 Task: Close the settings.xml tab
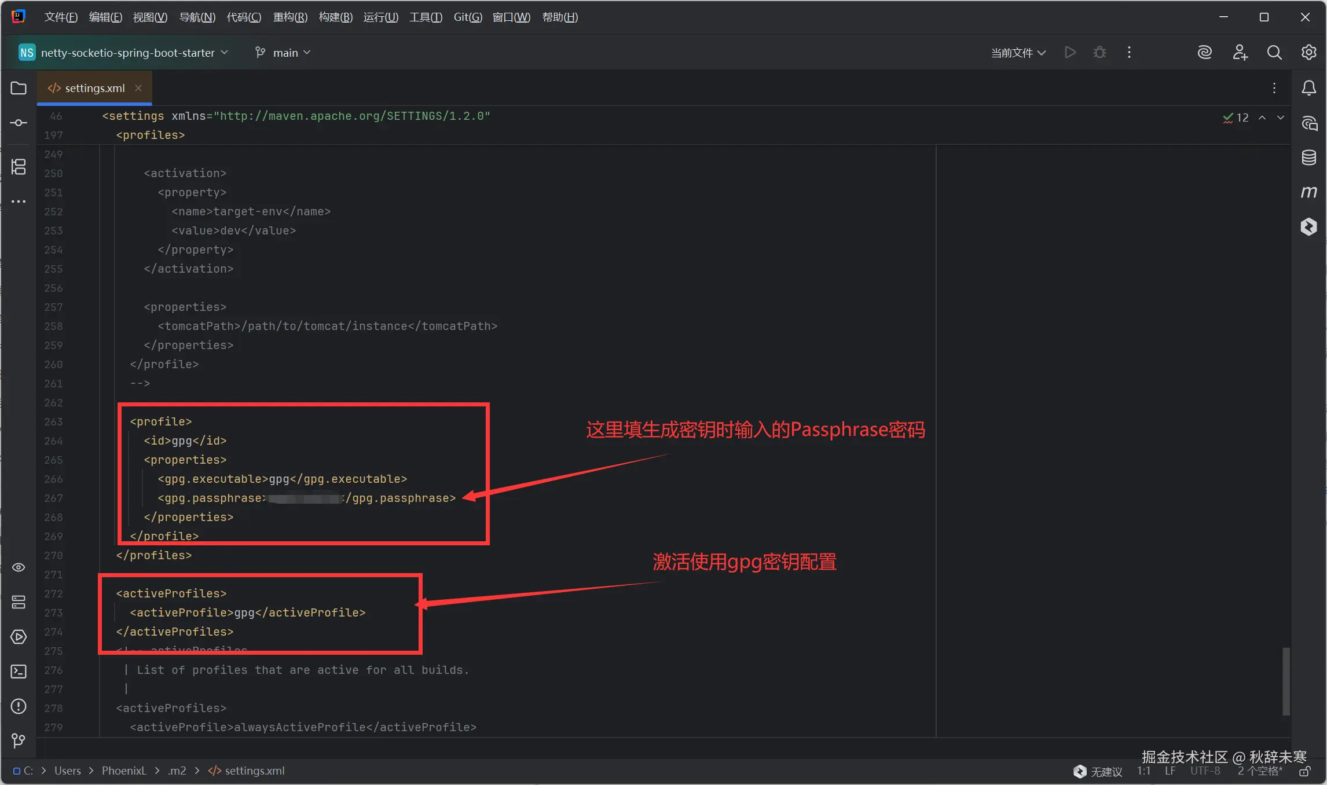click(138, 88)
